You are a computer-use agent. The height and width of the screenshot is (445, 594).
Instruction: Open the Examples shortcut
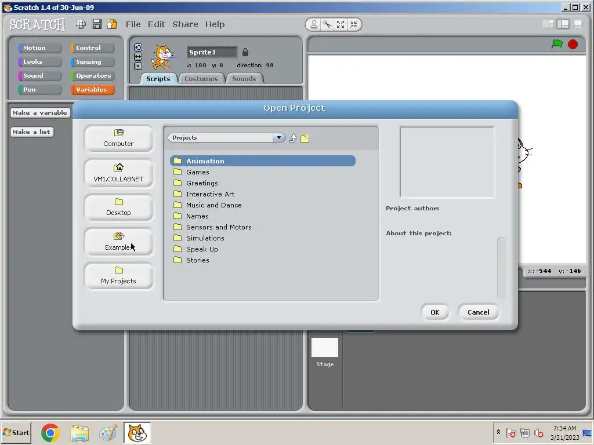tap(118, 242)
